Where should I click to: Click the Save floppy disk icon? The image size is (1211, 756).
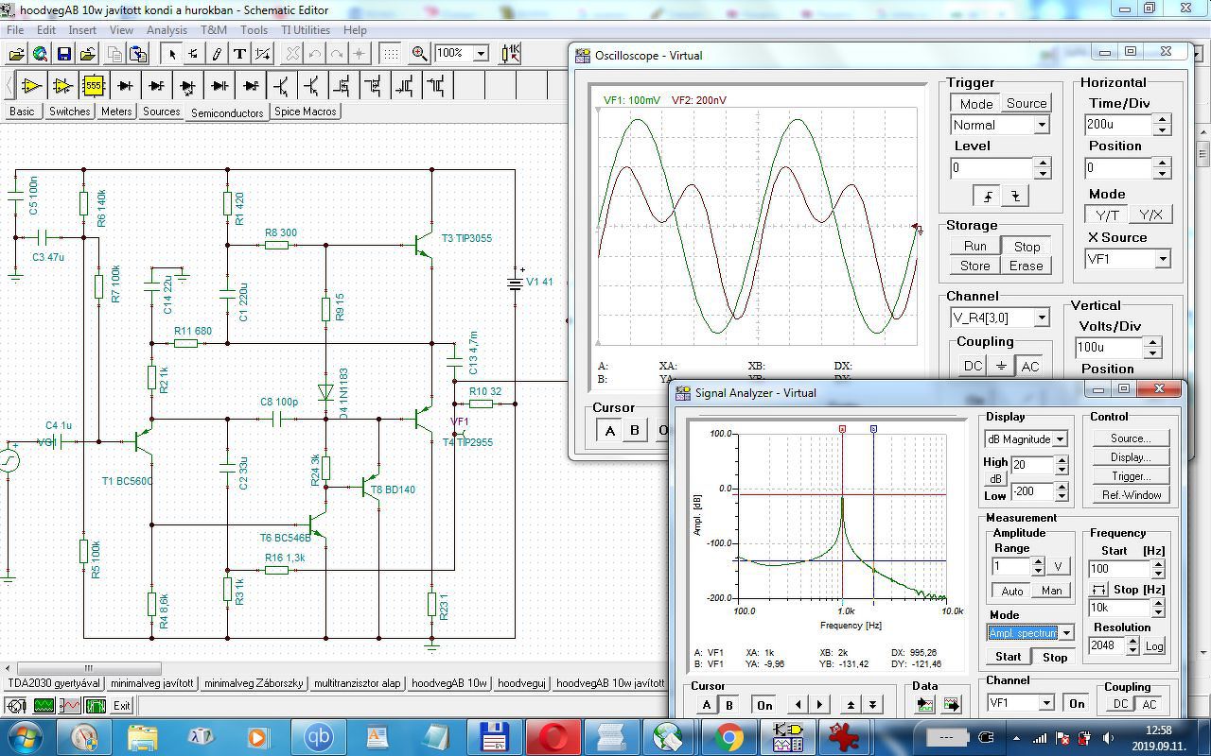coord(63,54)
